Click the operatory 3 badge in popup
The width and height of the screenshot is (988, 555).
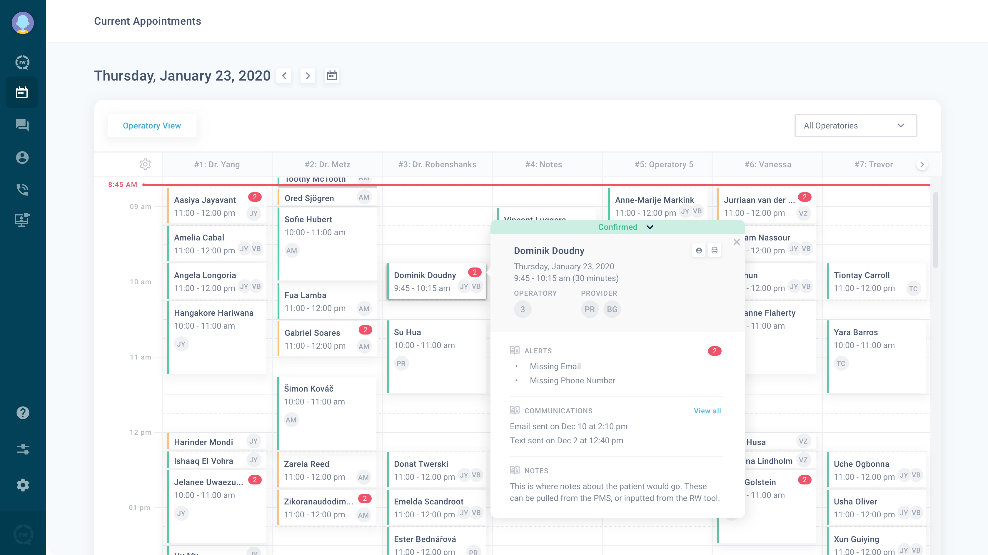(x=523, y=309)
